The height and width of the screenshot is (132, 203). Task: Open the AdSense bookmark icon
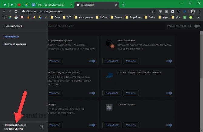40,17
